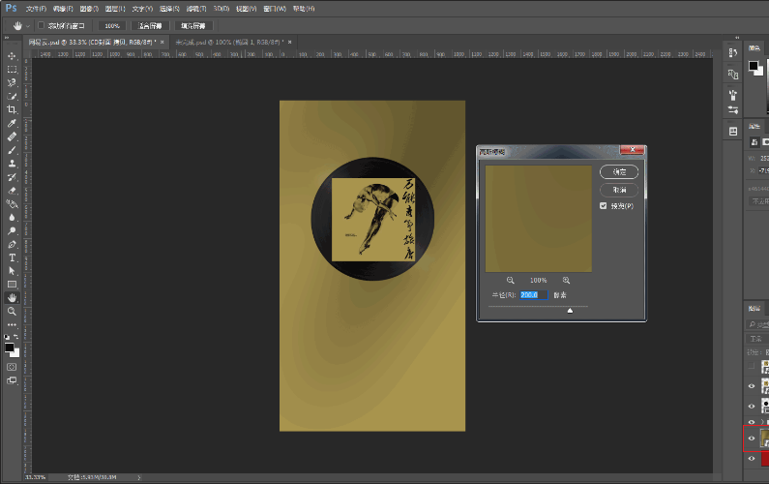The height and width of the screenshot is (484, 769).
Task: Select the Zoom tool in toolbar
Action: pos(12,312)
